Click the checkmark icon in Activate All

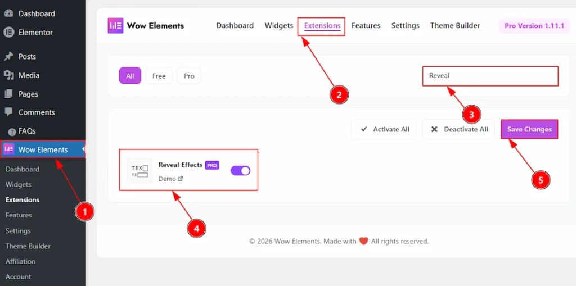tap(364, 129)
